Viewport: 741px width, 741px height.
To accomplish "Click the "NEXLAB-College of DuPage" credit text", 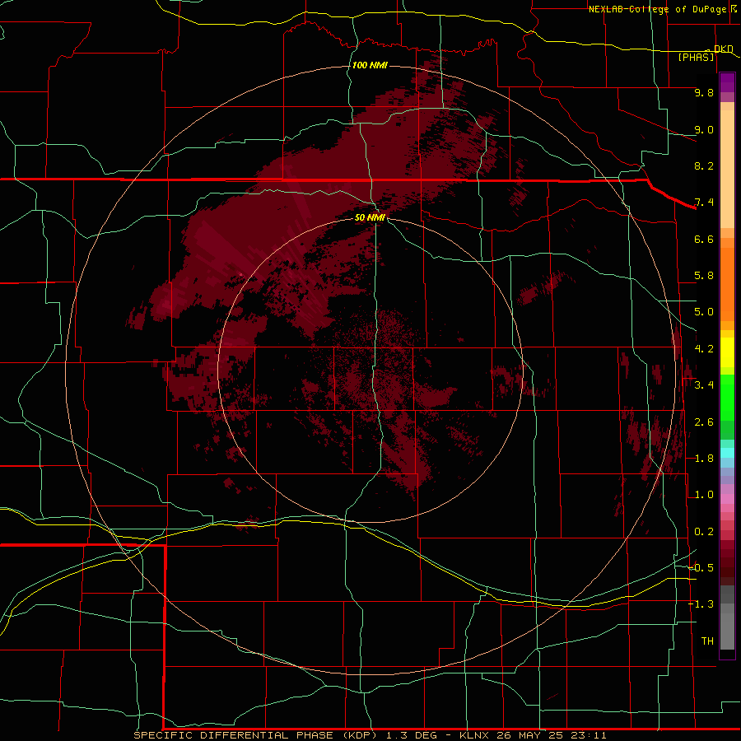I will click(x=657, y=9).
